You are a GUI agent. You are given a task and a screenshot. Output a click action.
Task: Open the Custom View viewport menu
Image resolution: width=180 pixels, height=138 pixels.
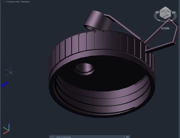tap(13, 2)
